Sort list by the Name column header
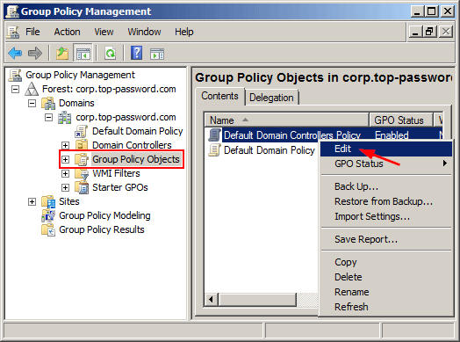Image resolution: width=460 pixels, height=342 pixels. [x=286, y=120]
